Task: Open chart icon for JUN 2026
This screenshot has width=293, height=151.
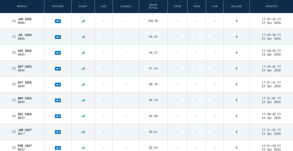Action: [x=83, y=21]
